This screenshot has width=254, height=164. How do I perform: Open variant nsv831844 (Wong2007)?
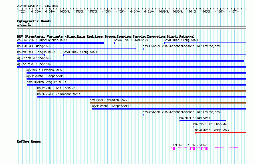80,52
